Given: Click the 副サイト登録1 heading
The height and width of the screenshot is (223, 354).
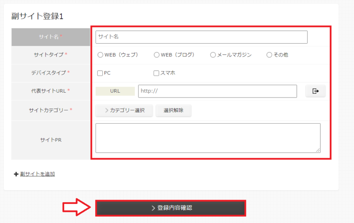Looking at the screenshot, I should coord(37,16).
